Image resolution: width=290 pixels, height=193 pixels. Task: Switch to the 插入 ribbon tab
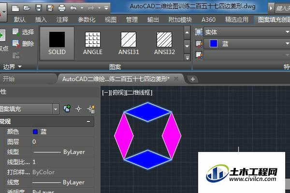coord(41,20)
